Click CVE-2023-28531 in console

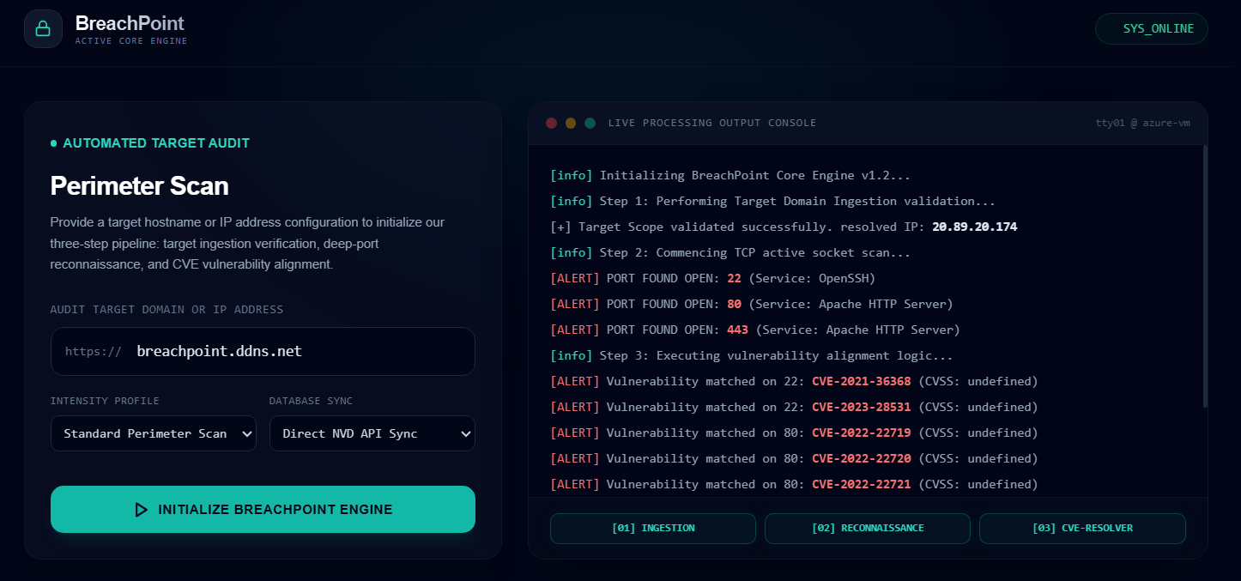pos(862,408)
